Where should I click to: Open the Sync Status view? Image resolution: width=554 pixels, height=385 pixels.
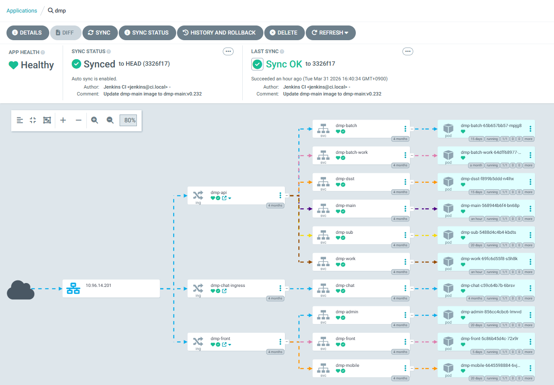(x=146, y=32)
